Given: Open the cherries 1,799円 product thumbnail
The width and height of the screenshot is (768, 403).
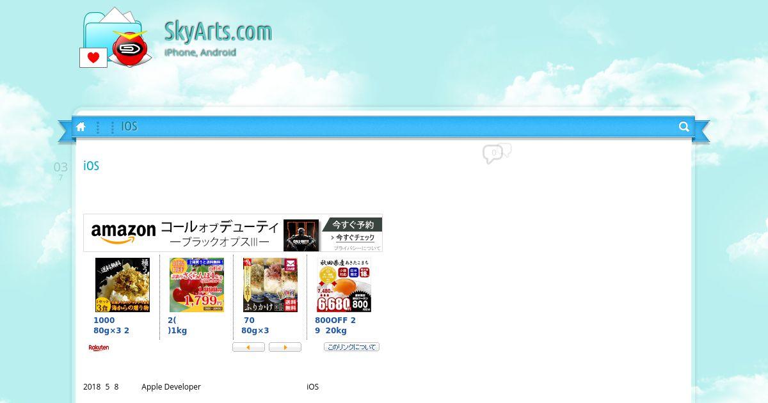Looking at the screenshot, I should coord(196,285).
